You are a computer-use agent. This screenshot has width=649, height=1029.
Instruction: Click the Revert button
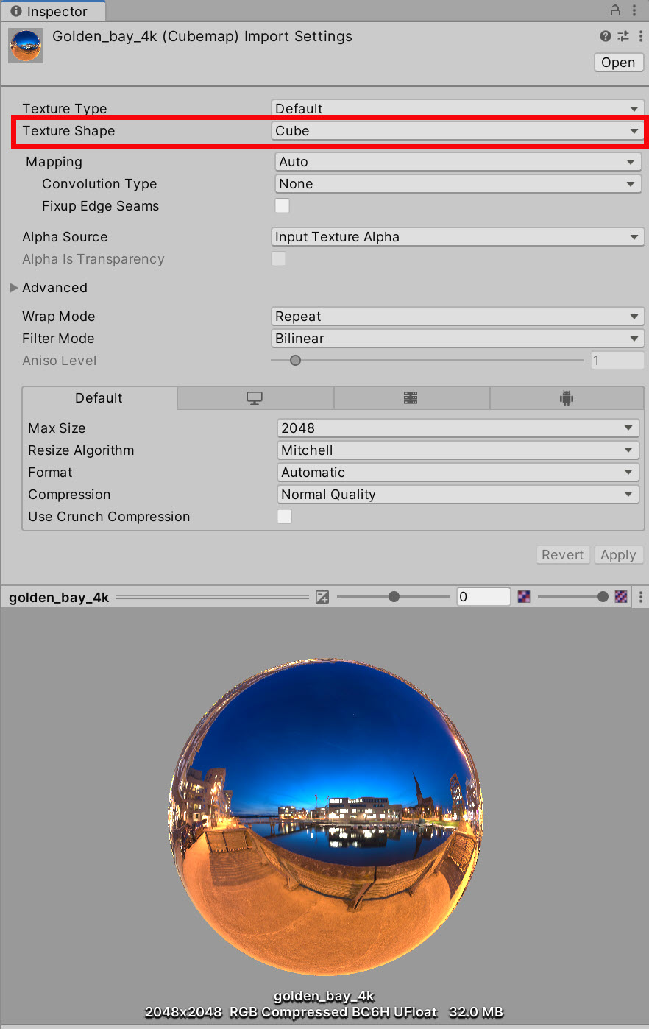coord(563,555)
